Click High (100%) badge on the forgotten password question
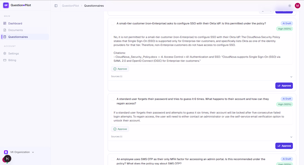The image size is (304, 165). pos(284,104)
